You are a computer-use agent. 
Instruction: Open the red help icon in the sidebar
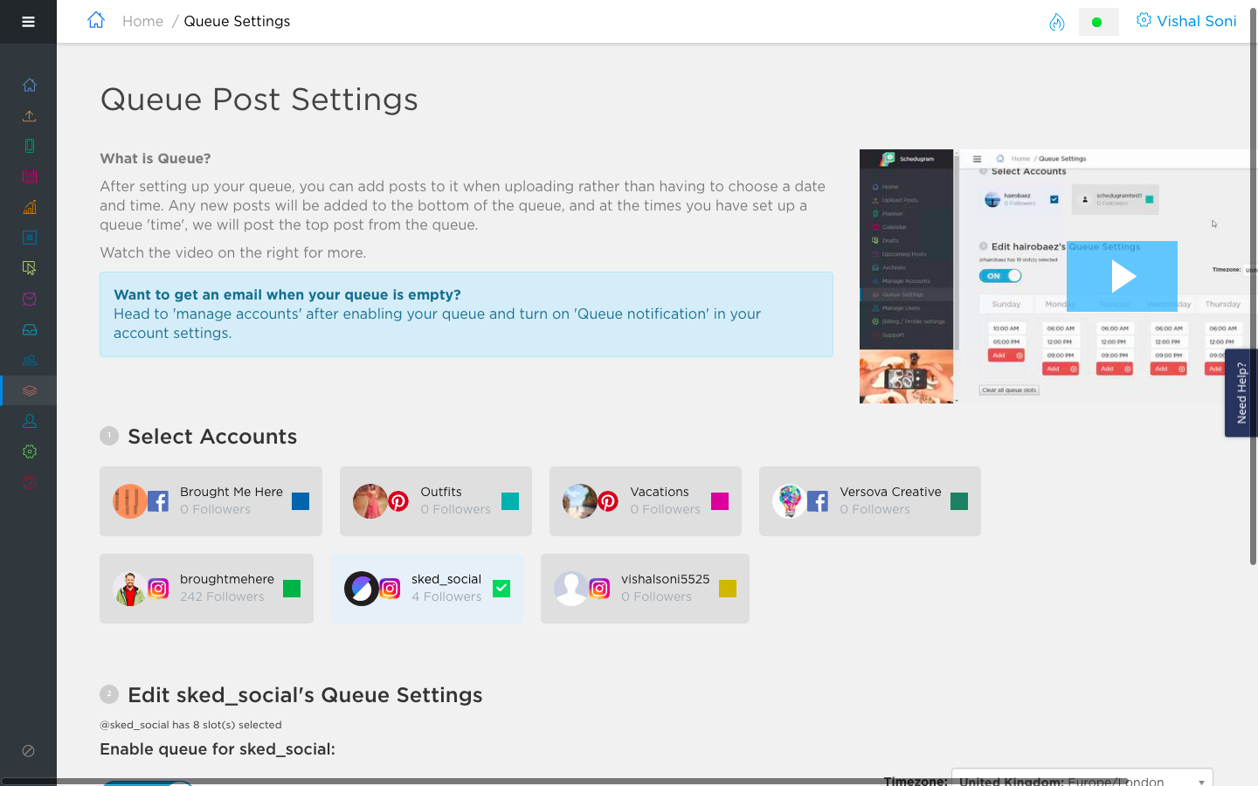coord(30,482)
